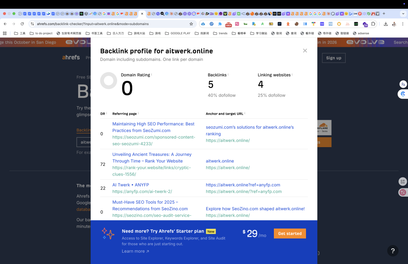
Task: Open the 'AI Twerk • ANYFP' link
Action: (131, 185)
